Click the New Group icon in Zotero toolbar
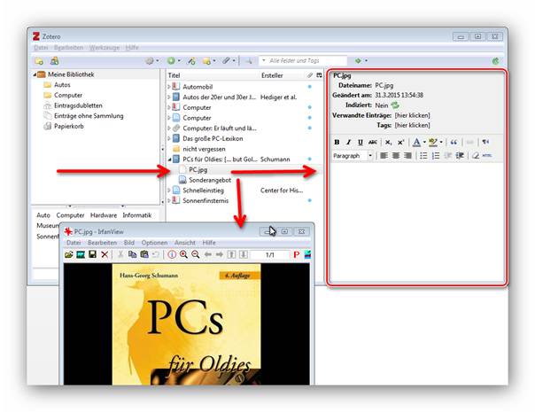Screen dimensions: 535x412 [54, 61]
